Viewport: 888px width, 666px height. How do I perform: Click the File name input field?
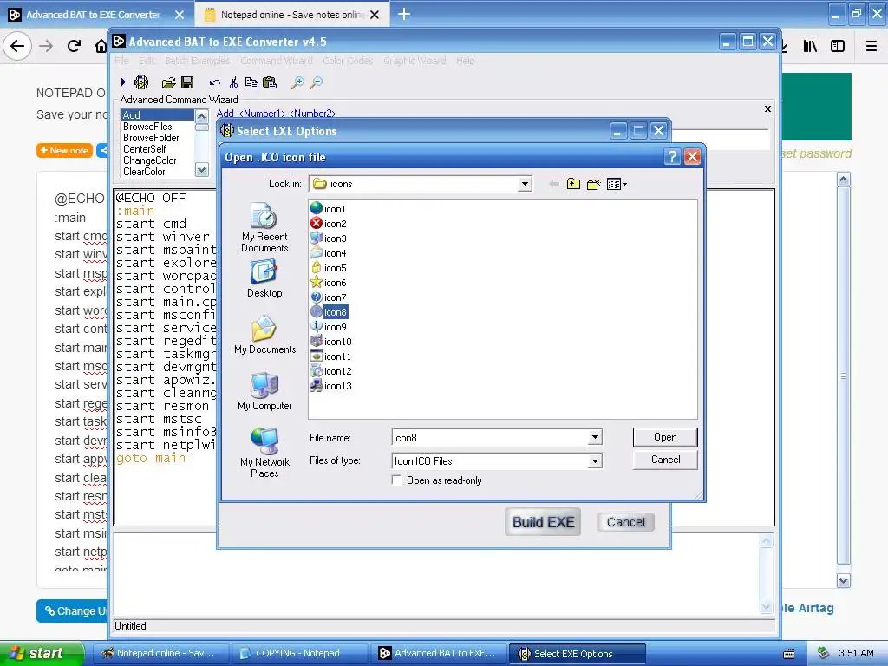[x=491, y=437]
